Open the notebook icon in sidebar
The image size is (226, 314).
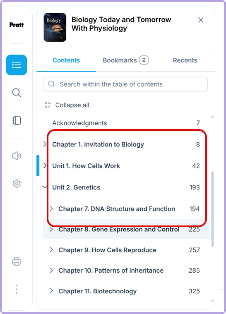click(x=17, y=120)
